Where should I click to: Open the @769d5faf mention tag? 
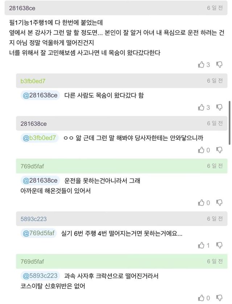pos(39,233)
